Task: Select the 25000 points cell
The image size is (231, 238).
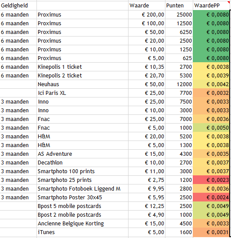Action: pos(179,14)
